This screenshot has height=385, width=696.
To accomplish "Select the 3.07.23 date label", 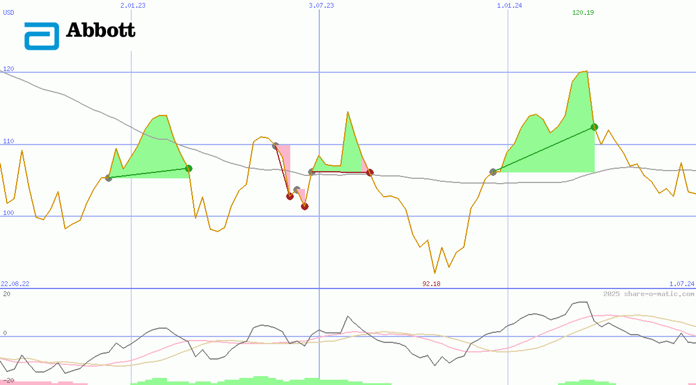I will click(322, 5).
